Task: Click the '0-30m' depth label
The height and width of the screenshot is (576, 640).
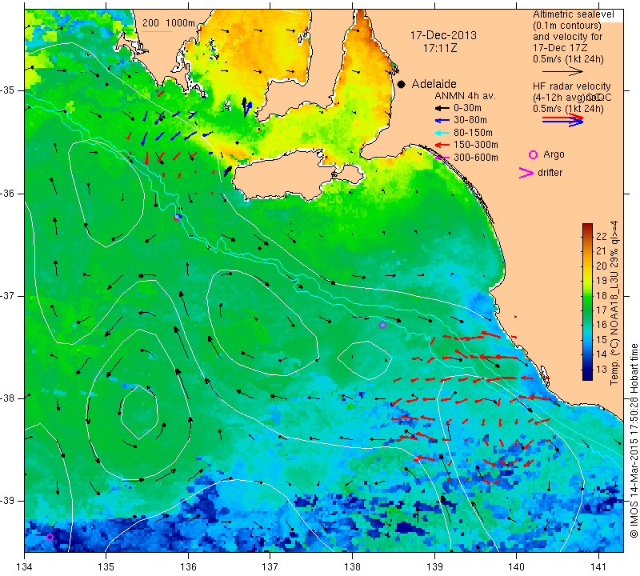Action: point(467,109)
